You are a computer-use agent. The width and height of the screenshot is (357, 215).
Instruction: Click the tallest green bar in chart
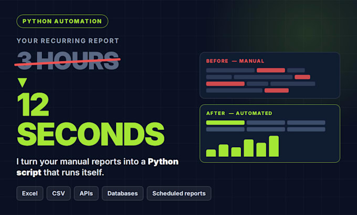click(x=274, y=146)
